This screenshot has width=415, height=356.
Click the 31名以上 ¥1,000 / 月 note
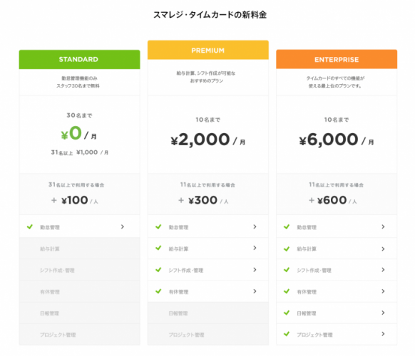(x=80, y=152)
